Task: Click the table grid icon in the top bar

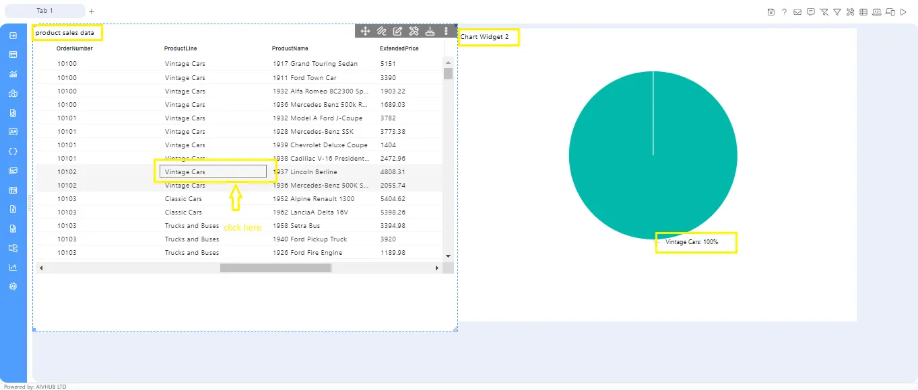Action: 863,11
